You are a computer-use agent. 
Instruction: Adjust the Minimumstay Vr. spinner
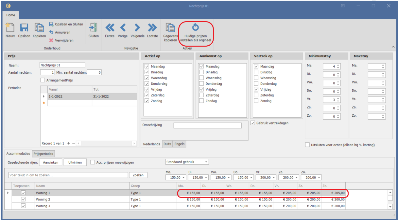coord(338,100)
